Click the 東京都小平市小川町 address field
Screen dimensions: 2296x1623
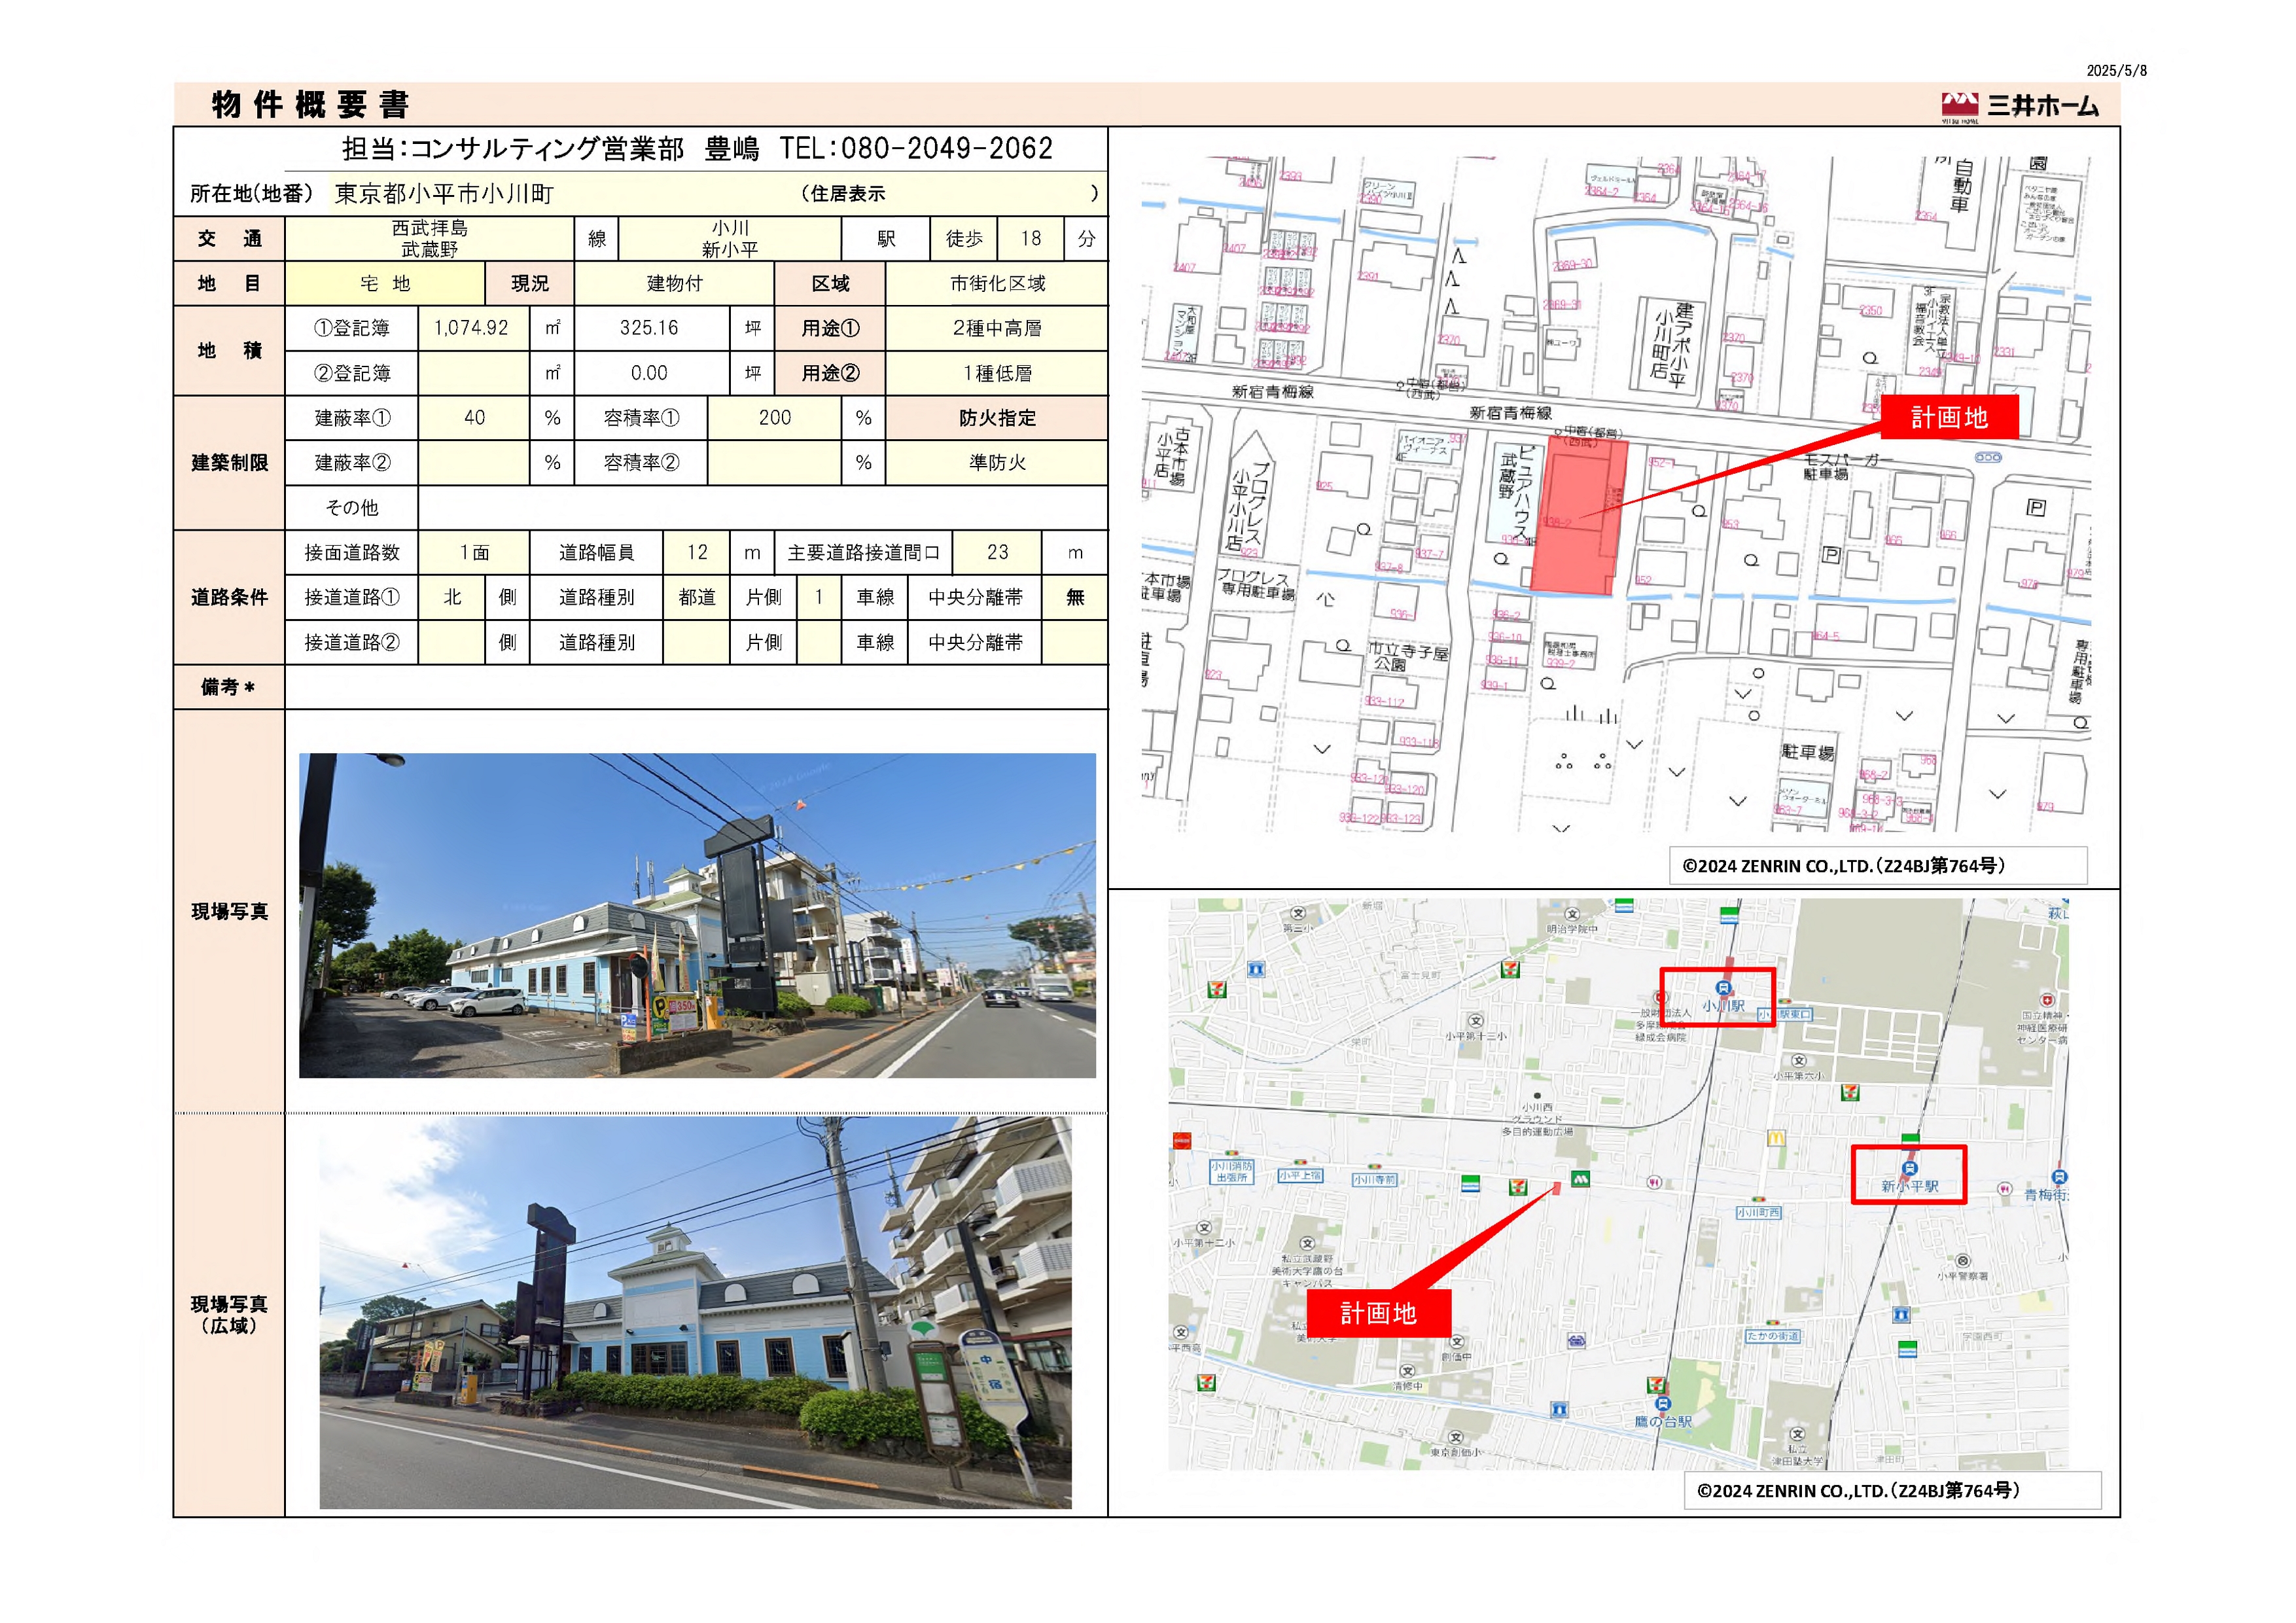pos(445,194)
